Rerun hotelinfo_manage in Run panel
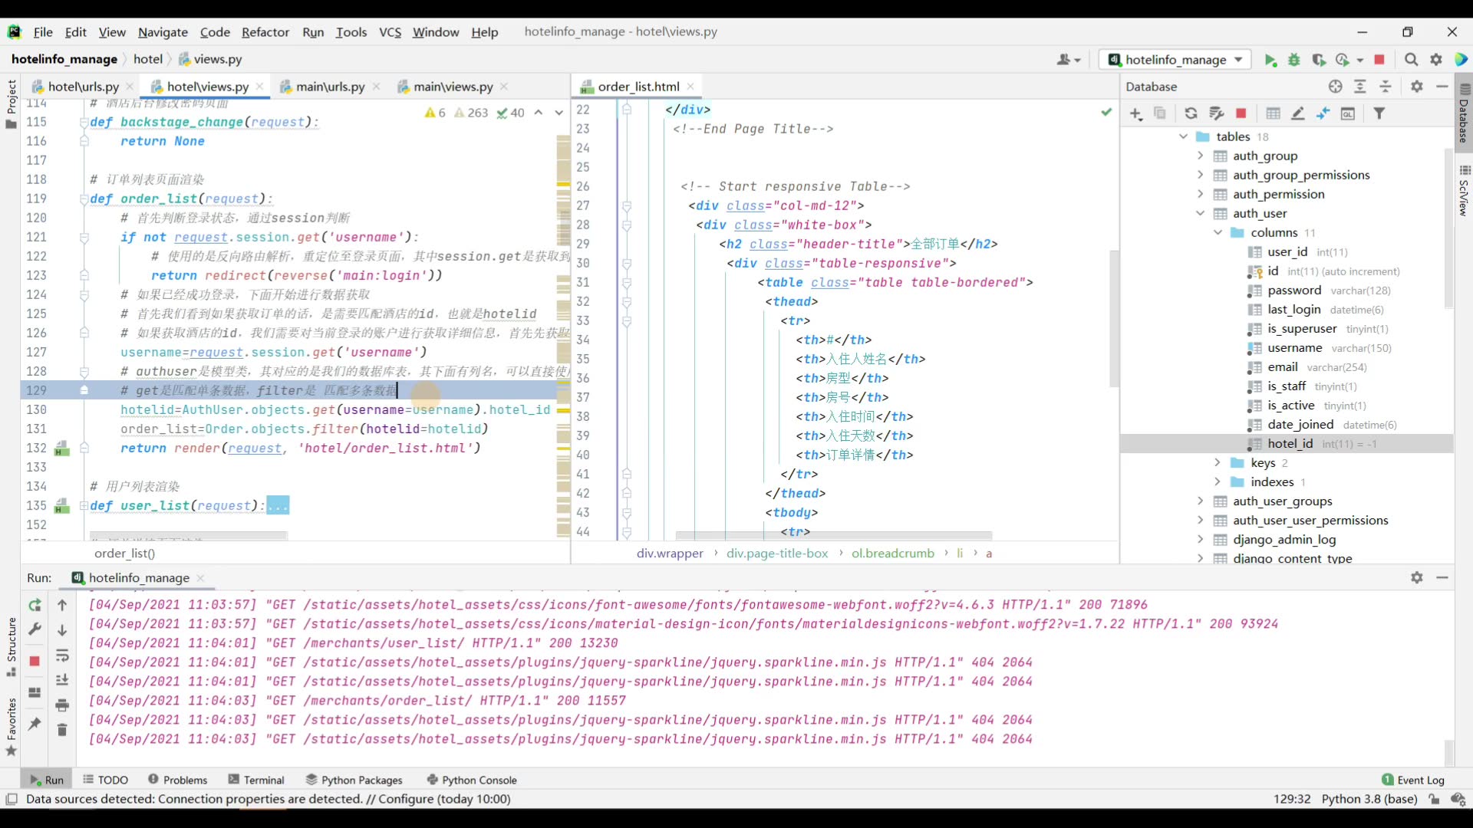 35,605
